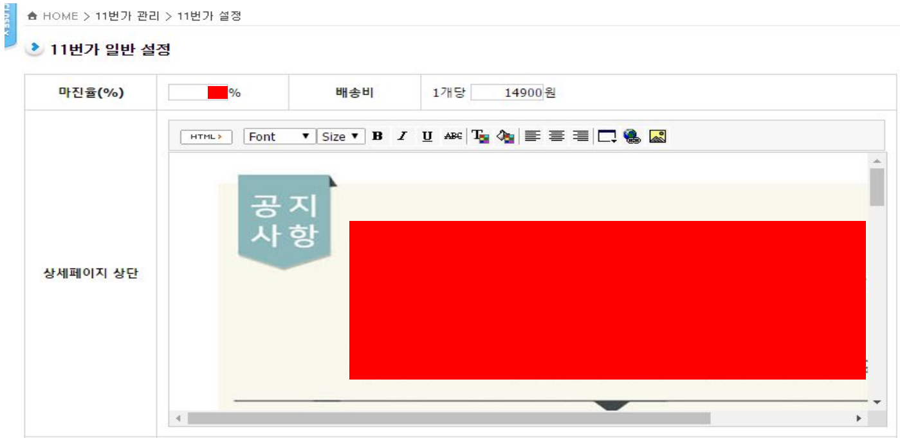Toggle bold formatting in editor toolbar
This screenshot has width=900, height=438.
coord(378,136)
